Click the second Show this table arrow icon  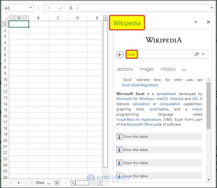[119, 150]
